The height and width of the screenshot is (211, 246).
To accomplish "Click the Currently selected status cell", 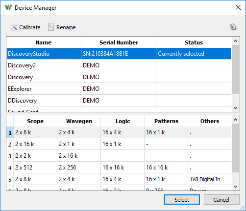I will coord(194,54).
